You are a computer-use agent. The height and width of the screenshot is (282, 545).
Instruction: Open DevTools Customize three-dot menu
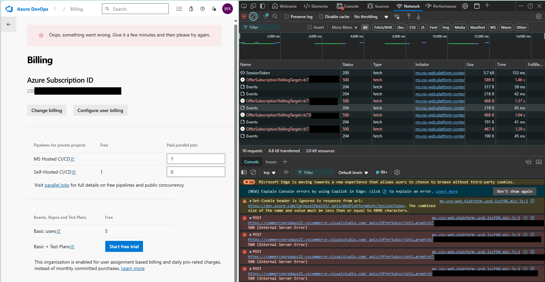pyautogui.click(x=521, y=6)
